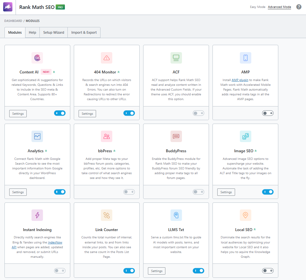Open Analytics Settings
Image resolution: width=306 pixels, height=280 pixels.
[18, 192]
